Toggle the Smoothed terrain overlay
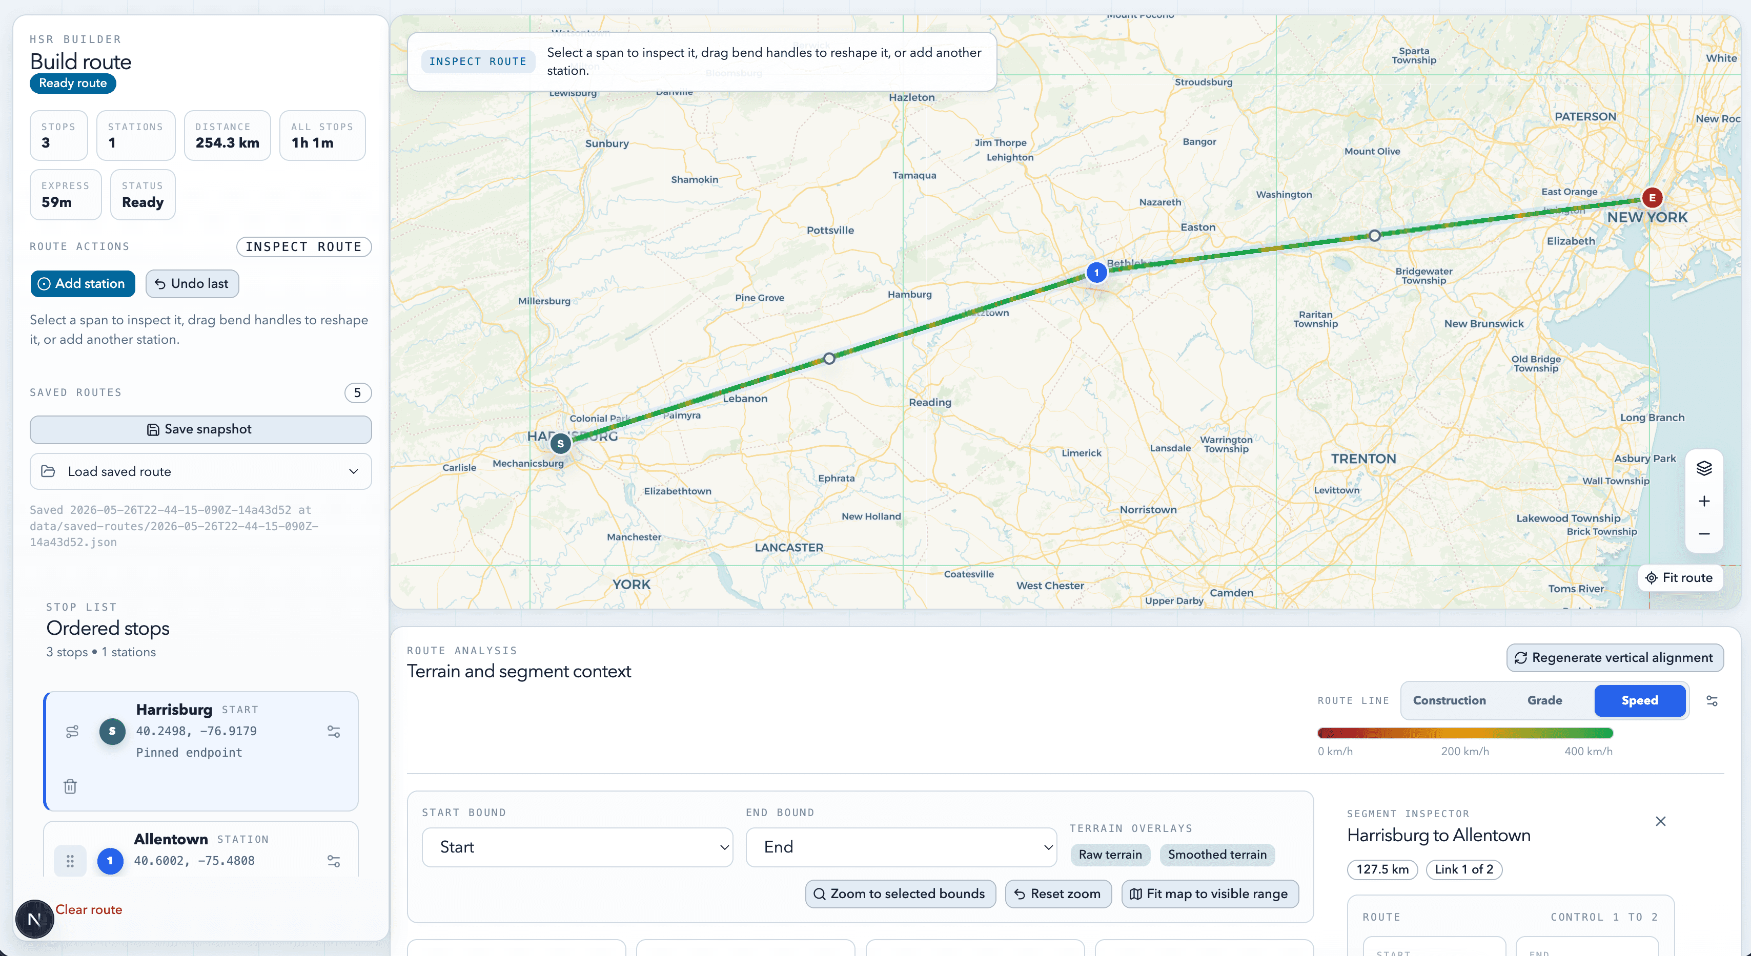The width and height of the screenshot is (1751, 956). tap(1217, 855)
